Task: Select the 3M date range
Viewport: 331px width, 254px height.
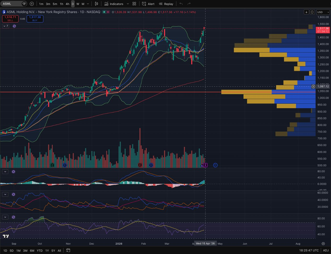Action: (x=25, y=251)
